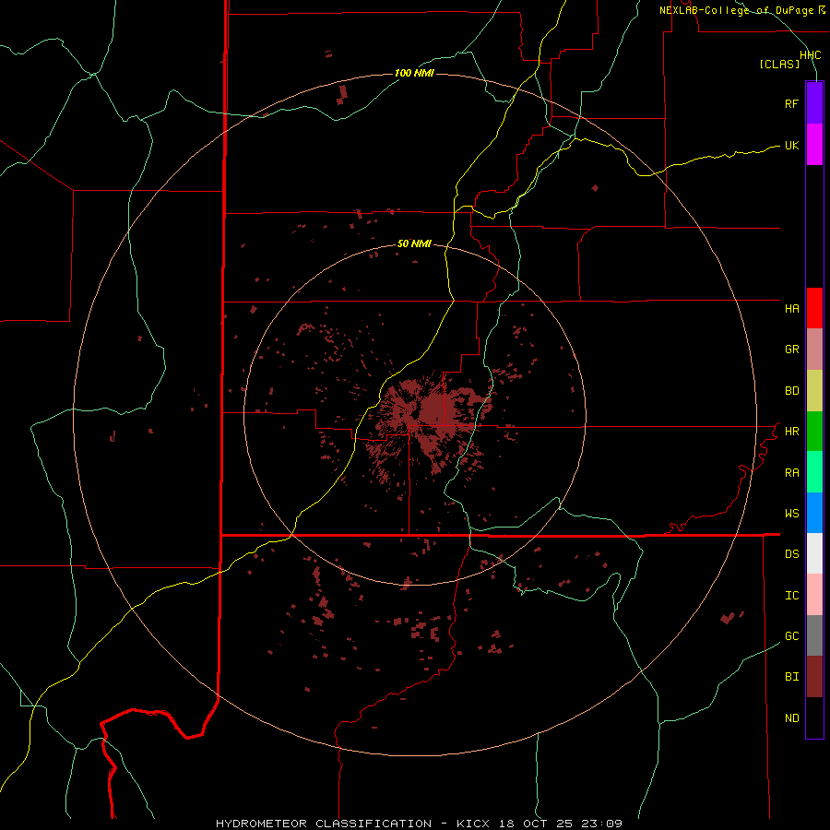The width and height of the screenshot is (830, 830).
Task: Click the DS white legend swatch
Action: [x=814, y=553]
